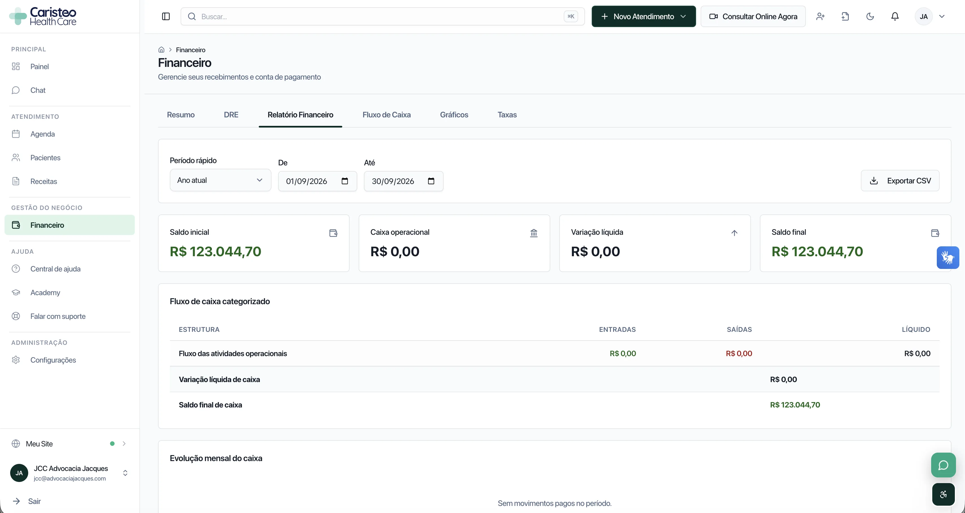This screenshot has height=513, width=965.
Task: Open the Até date calendar picker icon
Action: pyautogui.click(x=431, y=181)
